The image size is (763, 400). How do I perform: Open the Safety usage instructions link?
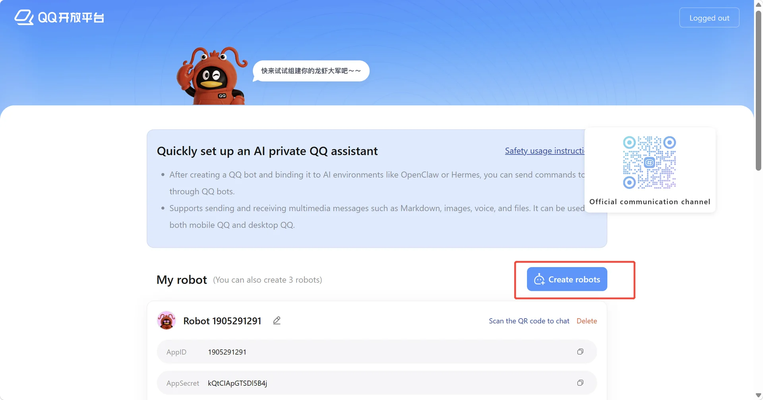544,151
